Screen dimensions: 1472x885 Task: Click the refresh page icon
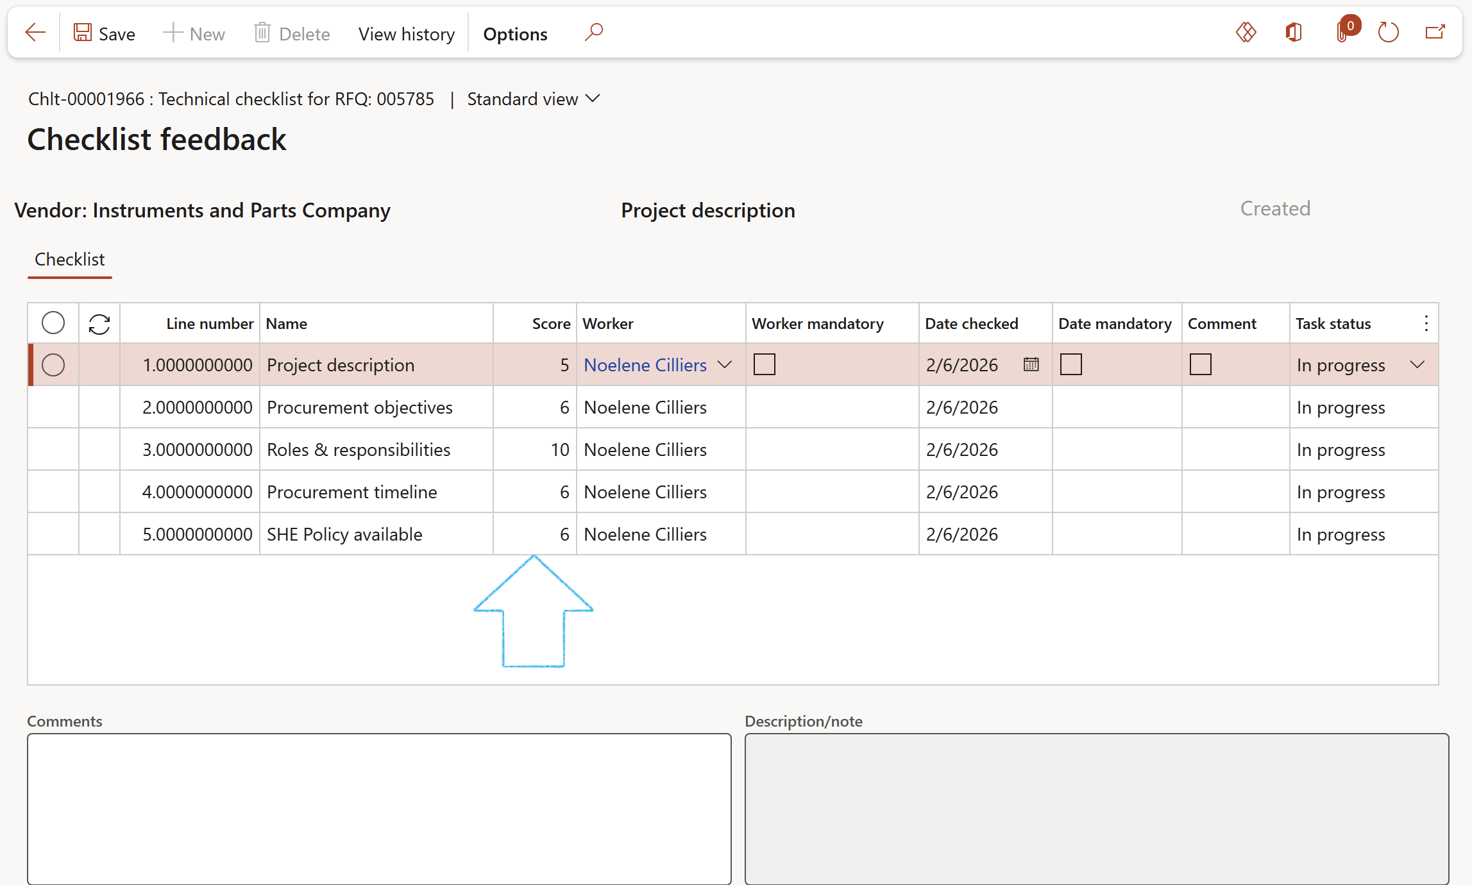(1388, 32)
